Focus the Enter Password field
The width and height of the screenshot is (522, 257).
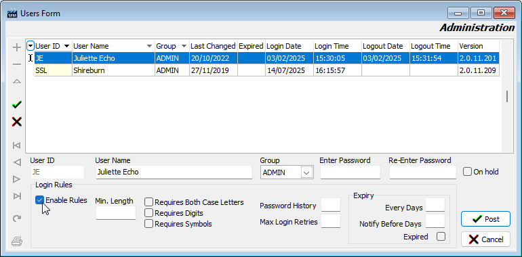tap(350, 172)
